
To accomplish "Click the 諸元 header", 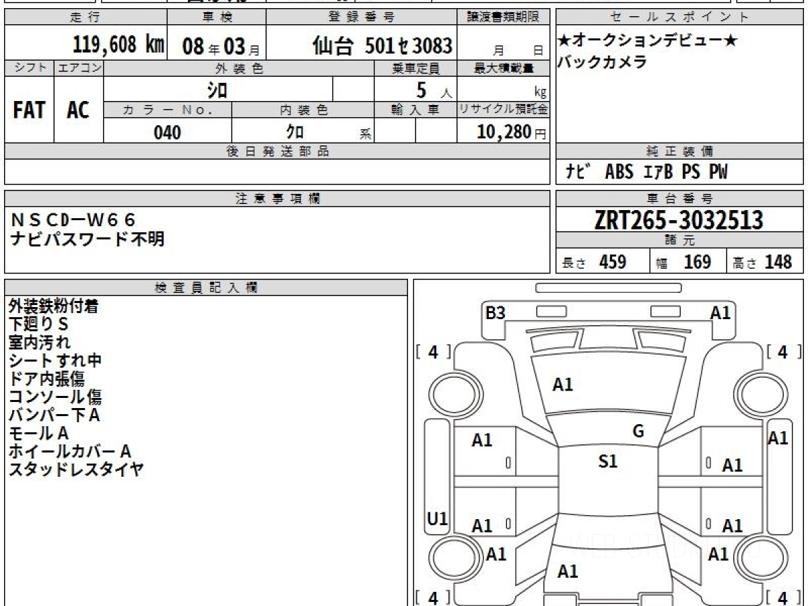I will pos(679,241).
